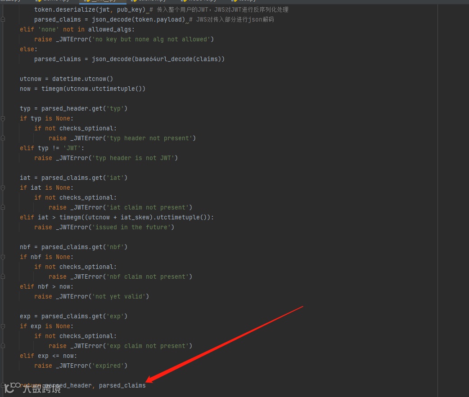Screen dimensions: 469x397
Task: Click the standalone 'else:' keyword
Action: click(28, 49)
